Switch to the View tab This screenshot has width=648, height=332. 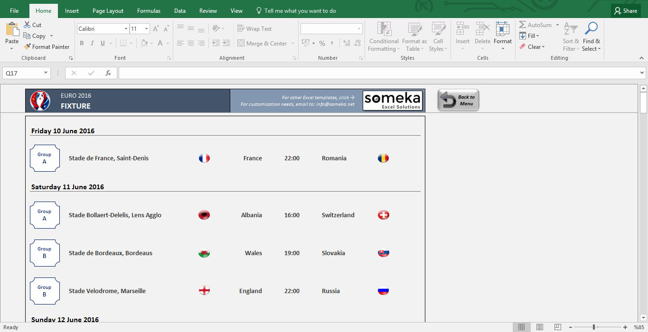236,11
